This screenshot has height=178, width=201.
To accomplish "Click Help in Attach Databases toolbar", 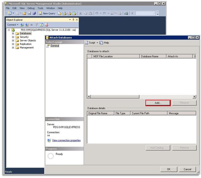I will pos(104,43).
